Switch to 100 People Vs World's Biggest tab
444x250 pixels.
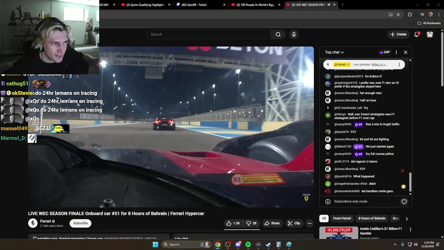point(256,5)
